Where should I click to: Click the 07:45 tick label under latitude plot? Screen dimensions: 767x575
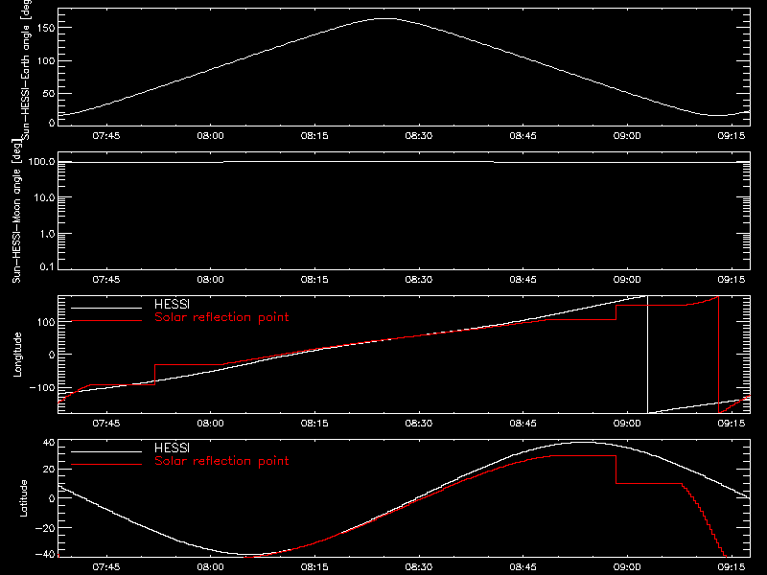pyautogui.click(x=106, y=567)
